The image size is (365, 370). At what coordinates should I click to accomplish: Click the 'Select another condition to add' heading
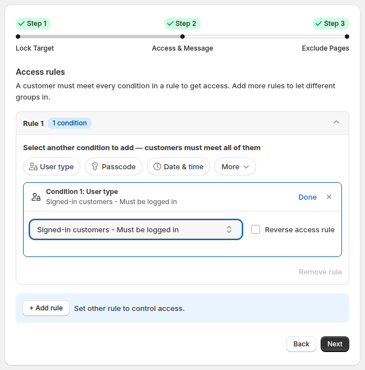pos(142,148)
